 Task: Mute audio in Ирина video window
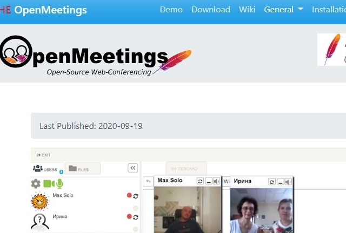point(288,182)
